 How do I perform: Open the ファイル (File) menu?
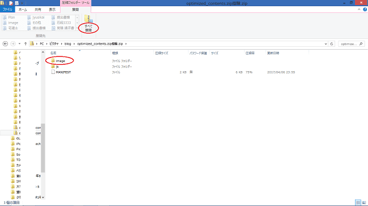(x=7, y=10)
